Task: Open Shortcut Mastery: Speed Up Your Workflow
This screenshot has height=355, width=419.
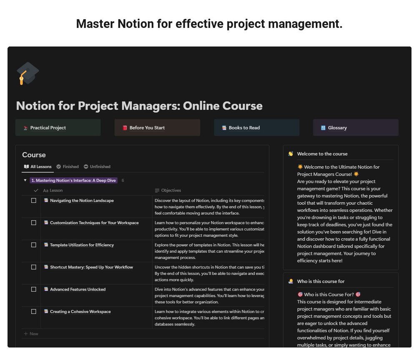Action: pyautogui.click(x=91, y=267)
